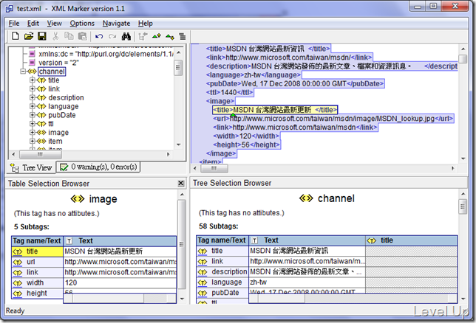Open the View menu
Image resolution: width=476 pixels, height=323 pixels.
click(55, 24)
